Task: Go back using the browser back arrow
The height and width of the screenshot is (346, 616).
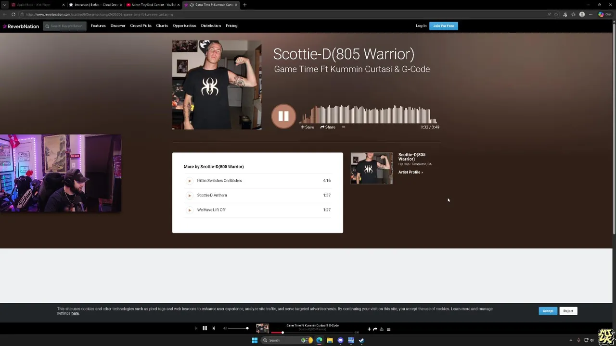Action: coord(5,14)
